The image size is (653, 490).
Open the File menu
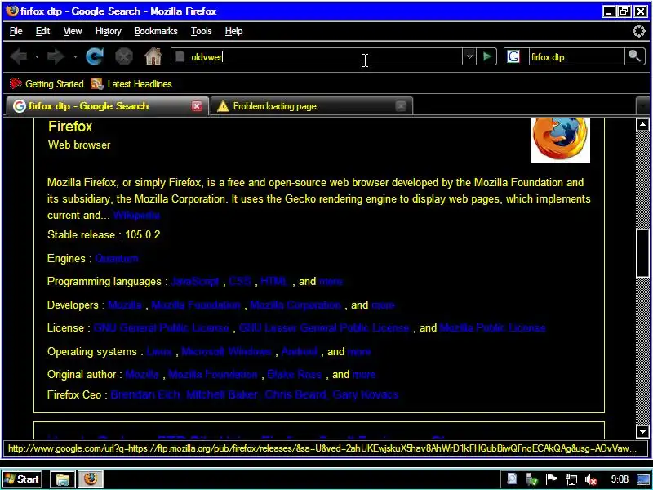[16, 31]
